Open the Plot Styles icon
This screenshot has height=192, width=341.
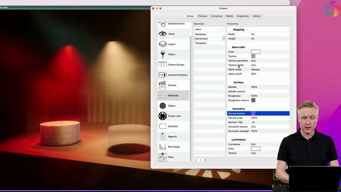pyautogui.click(x=163, y=147)
